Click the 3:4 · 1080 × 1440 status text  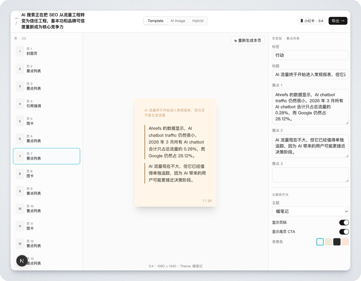pos(162,266)
